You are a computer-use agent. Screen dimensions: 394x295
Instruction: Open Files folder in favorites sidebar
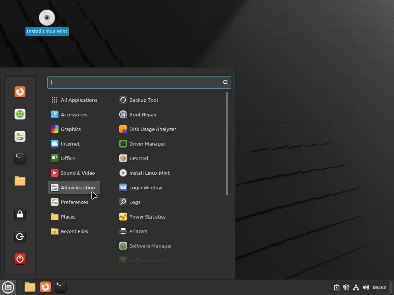tap(20, 181)
